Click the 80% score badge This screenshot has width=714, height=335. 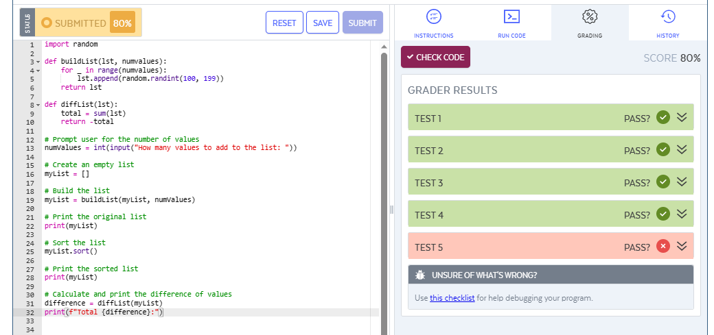coord(122,23)
